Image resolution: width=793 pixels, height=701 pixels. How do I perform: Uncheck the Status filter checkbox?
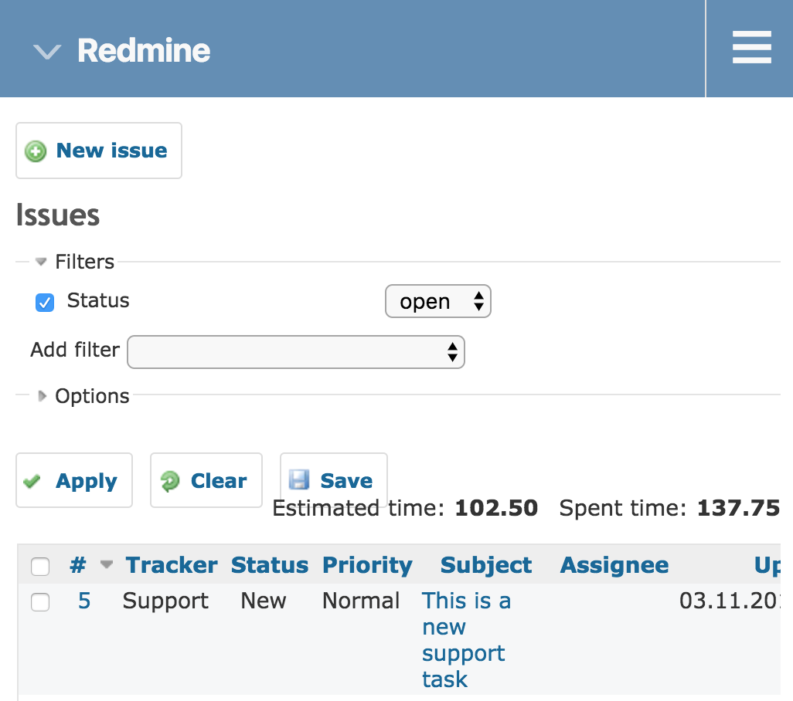tap(45, 303)
